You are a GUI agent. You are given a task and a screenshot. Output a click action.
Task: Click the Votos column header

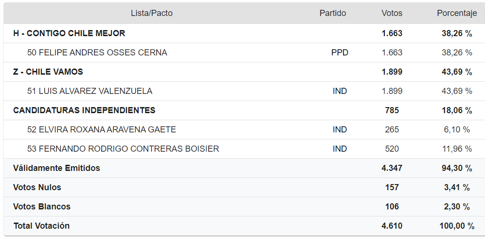pos(392,13)
